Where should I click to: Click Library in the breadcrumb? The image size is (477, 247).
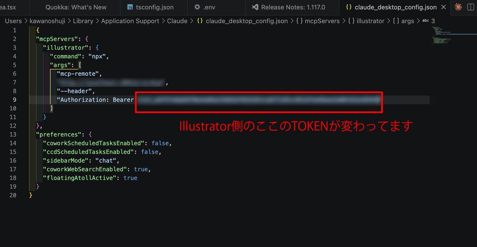[82, 21]
